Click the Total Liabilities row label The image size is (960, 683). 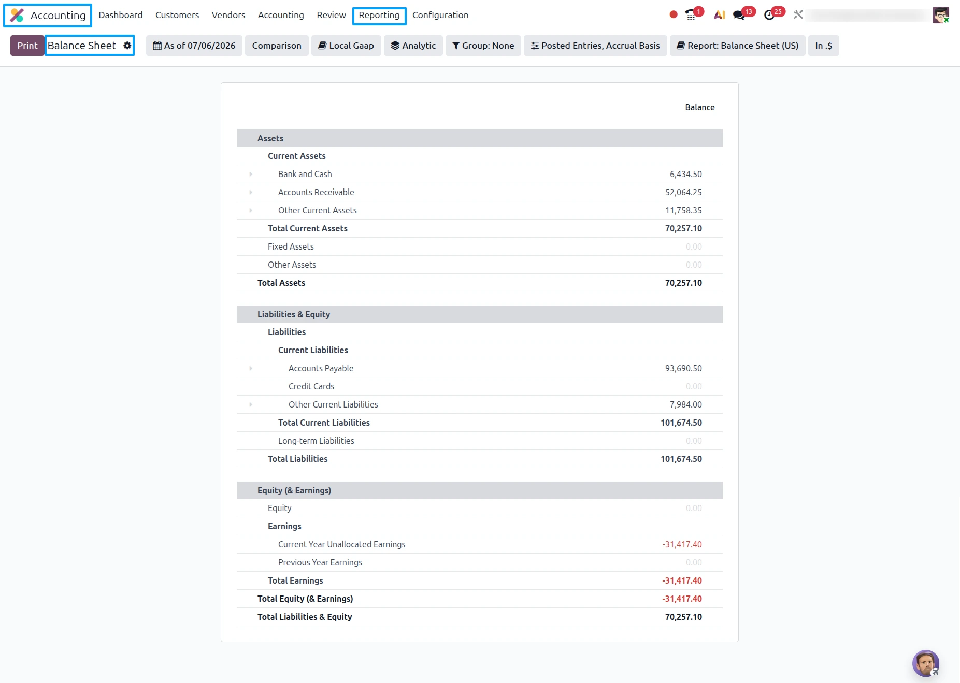pyautogui.click(x=298, y=459)
